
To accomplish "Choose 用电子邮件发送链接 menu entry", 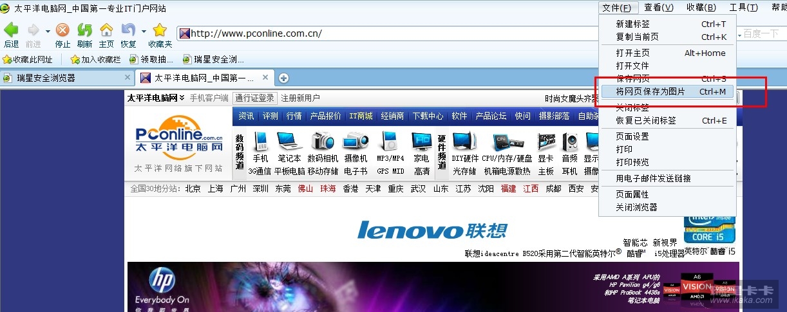I will click(x=667, y=179).
